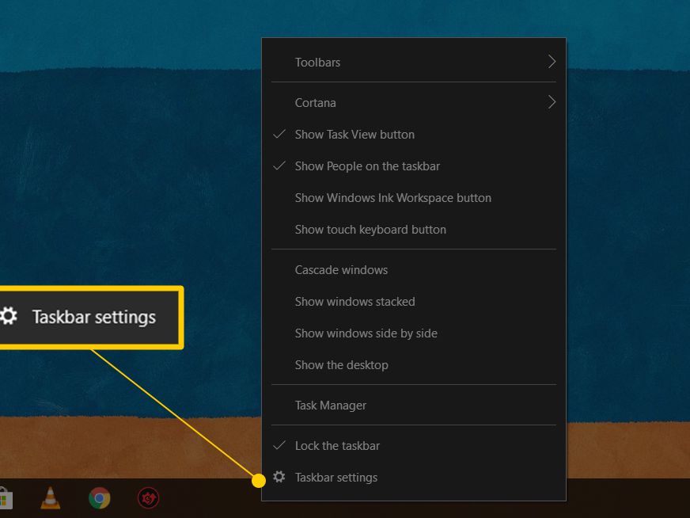Select Show windows stacked
Screen dimensions: 690x518
point(354,301)
